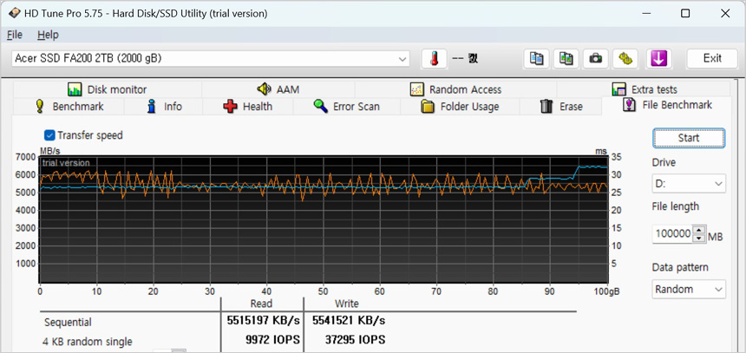Viewport: 746px width, 353px height.
Task: Click the camera save screenshot icon
Action: coord(596,58)
